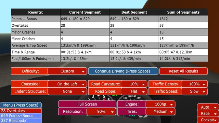Open Tires Medium dropdown
The image size is (219, 123).
click(160, 112)
